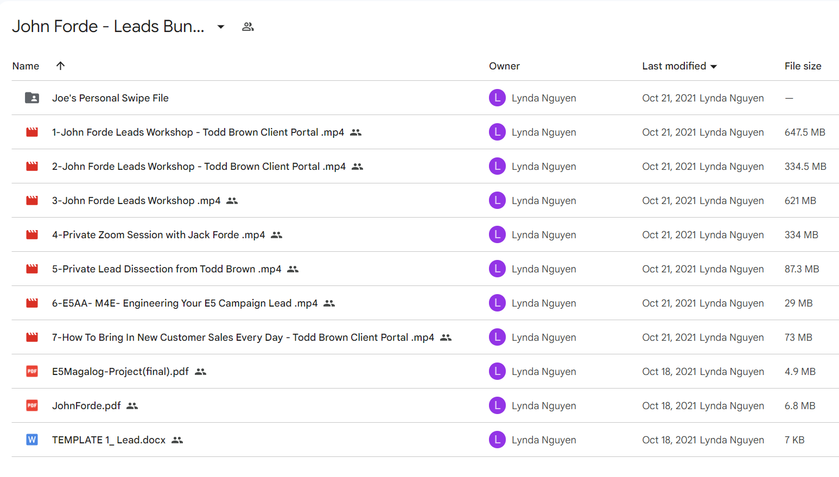
Task: Select E5Magalog-Project(final).pdf file name
Action: click(x=120, y=371)
